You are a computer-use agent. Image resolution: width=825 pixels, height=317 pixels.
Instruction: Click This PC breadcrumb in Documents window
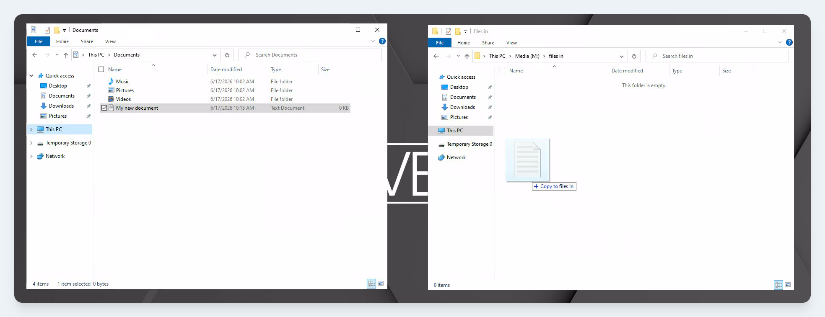click(96, 55)
